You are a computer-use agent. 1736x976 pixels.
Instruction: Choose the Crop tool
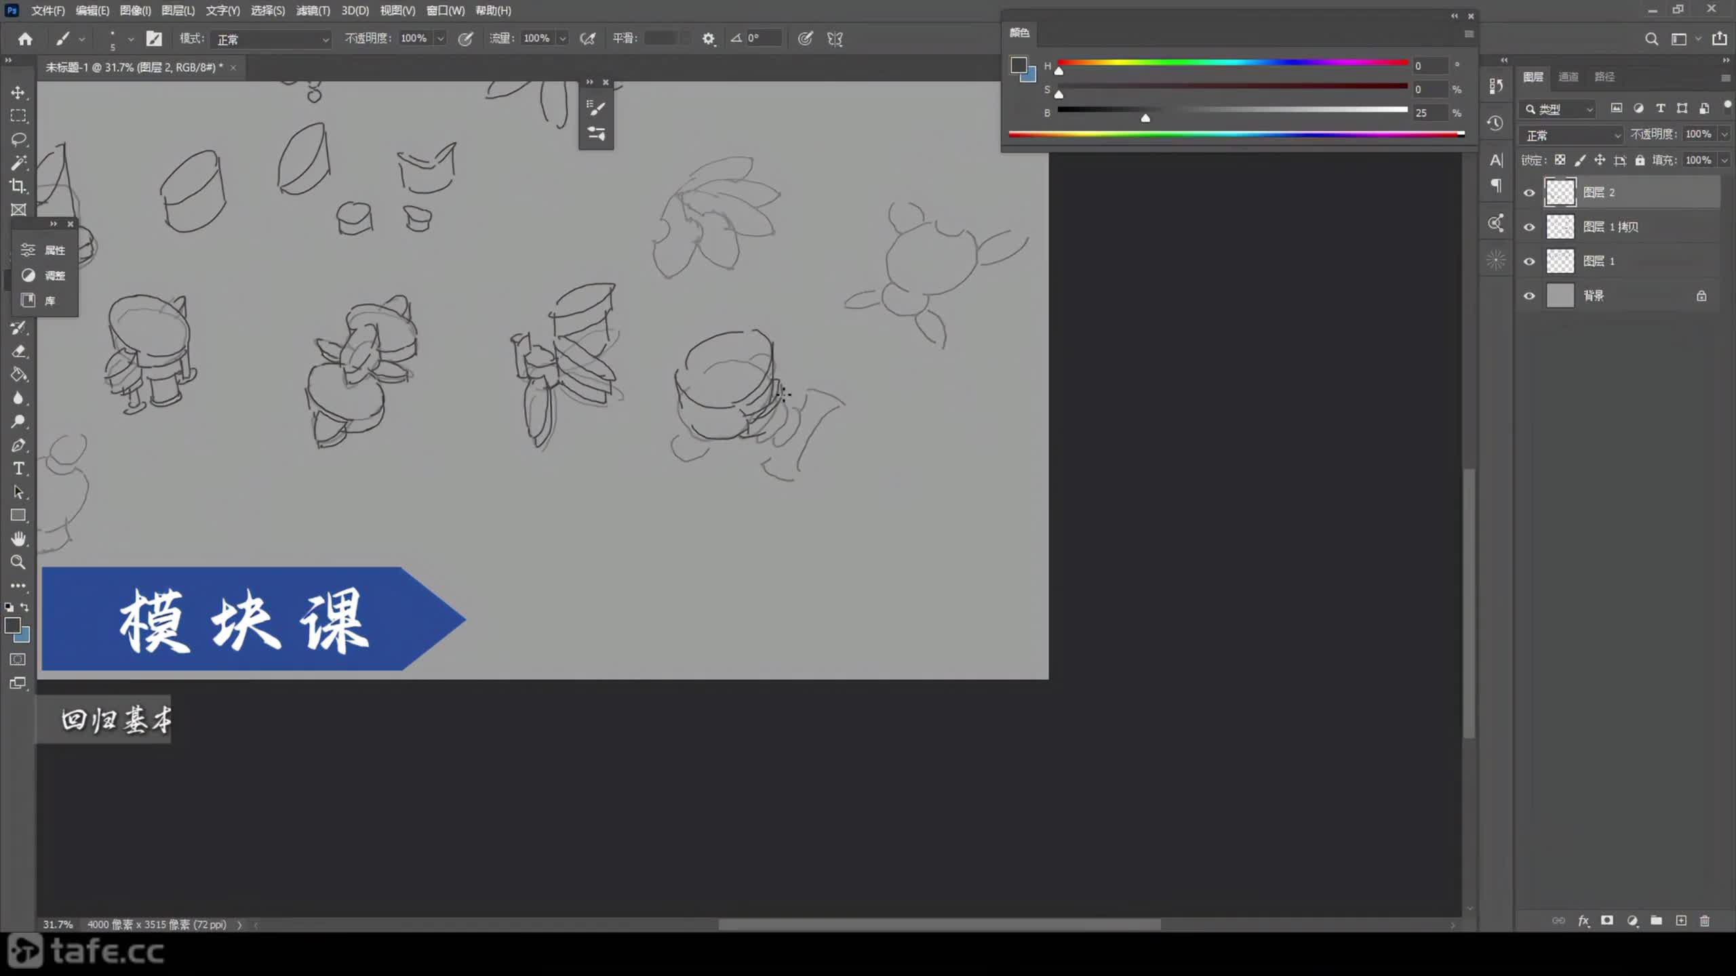click(18, 186)
